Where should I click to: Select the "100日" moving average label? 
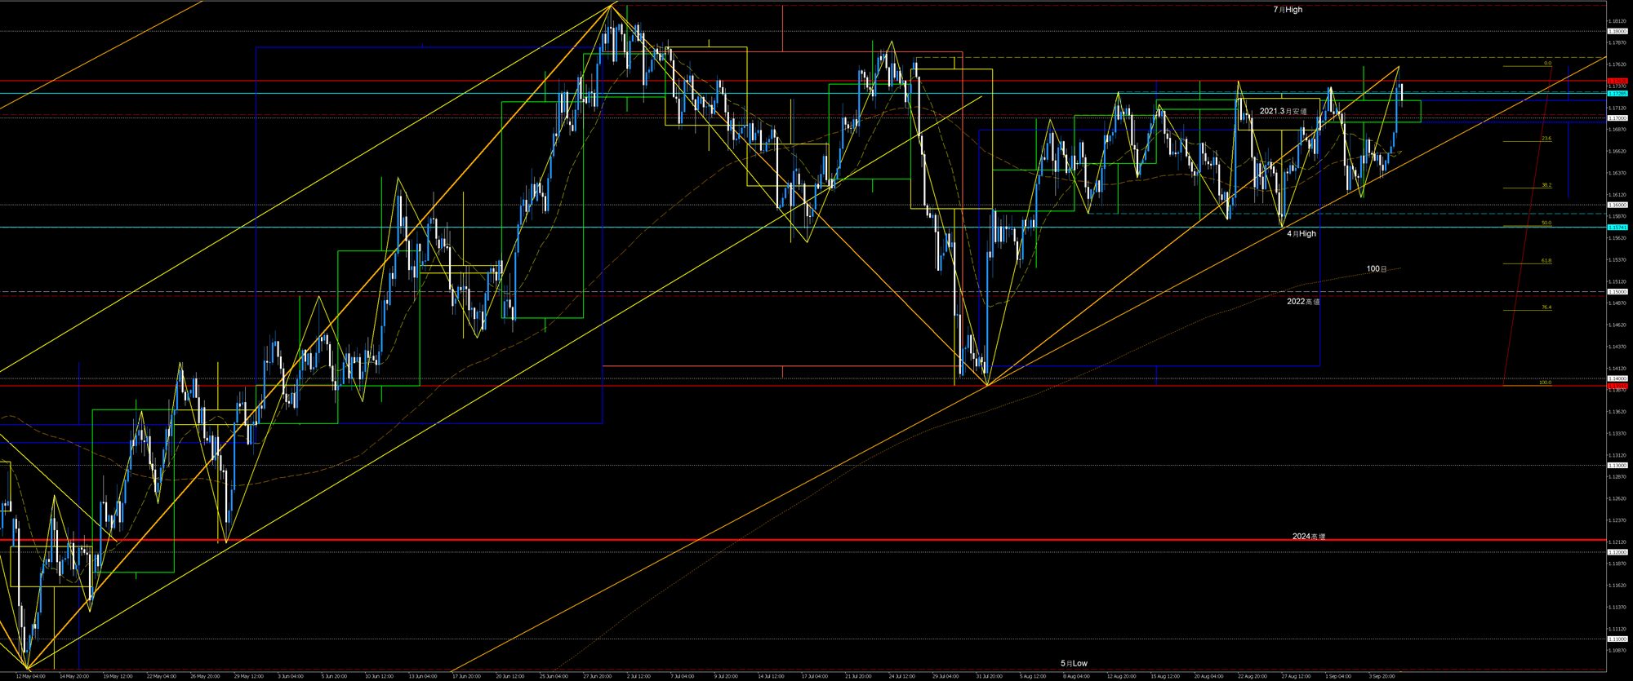coord(1377,269)
